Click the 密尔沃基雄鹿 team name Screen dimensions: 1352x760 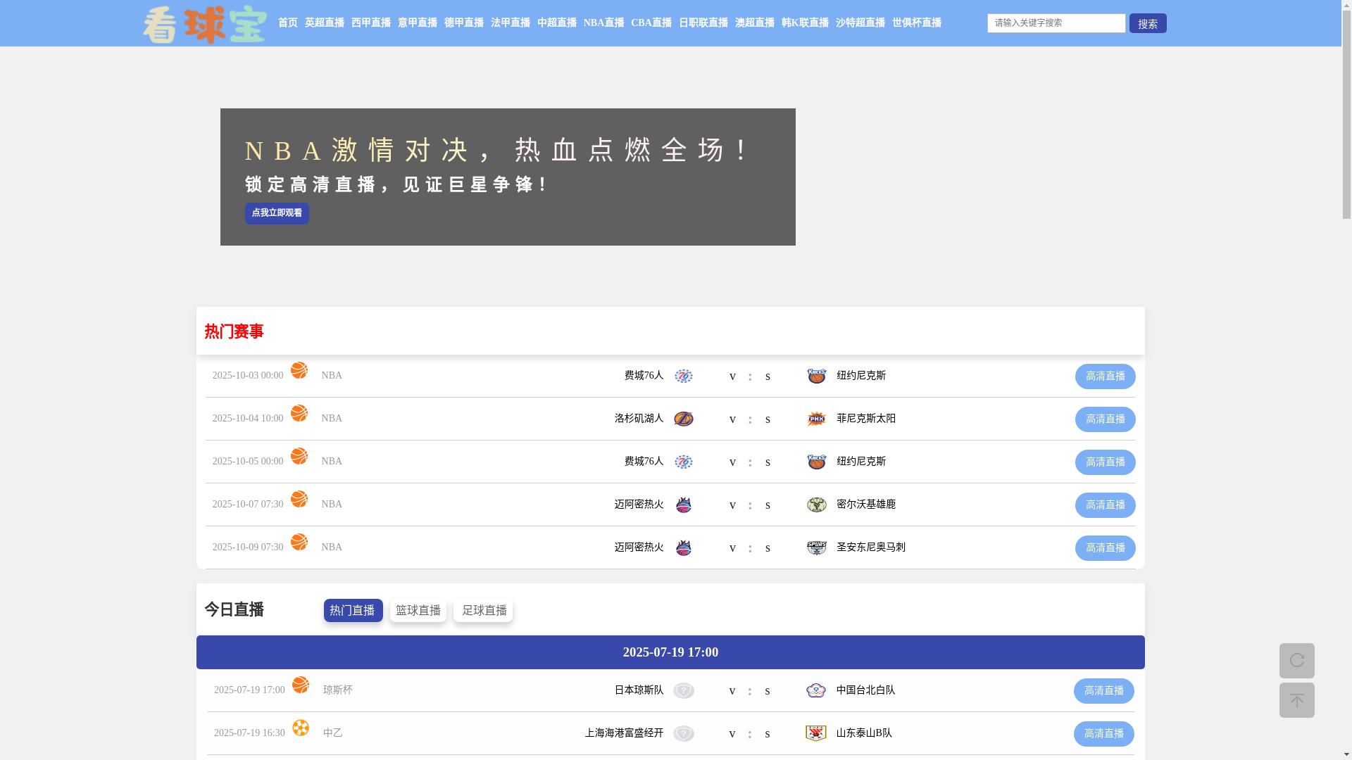pos(866,505)
